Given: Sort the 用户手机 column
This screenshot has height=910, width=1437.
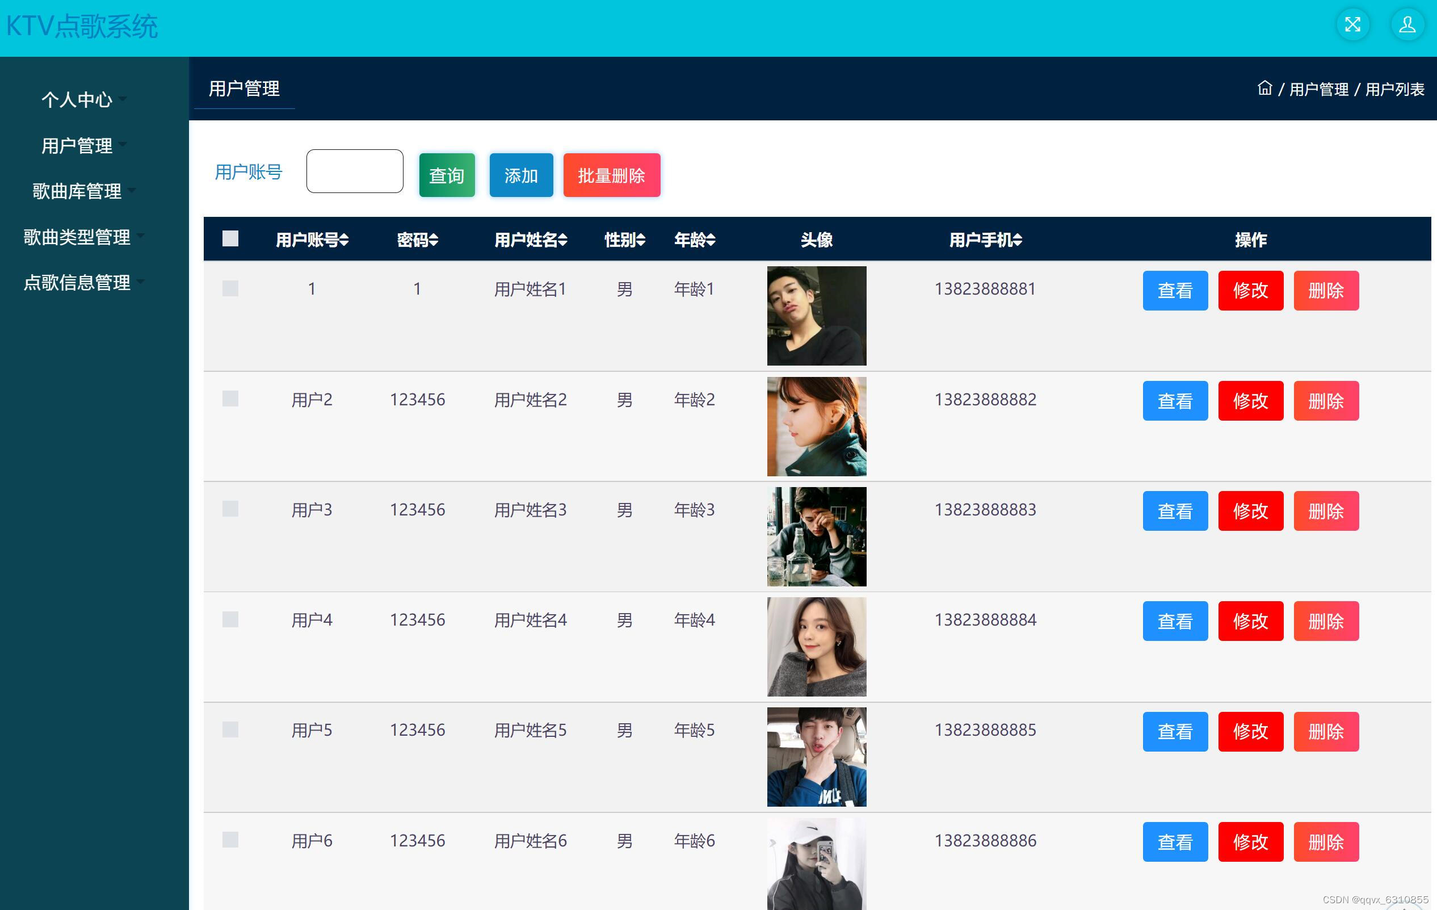Looking at the screenshot, I should click(1019, 240).
